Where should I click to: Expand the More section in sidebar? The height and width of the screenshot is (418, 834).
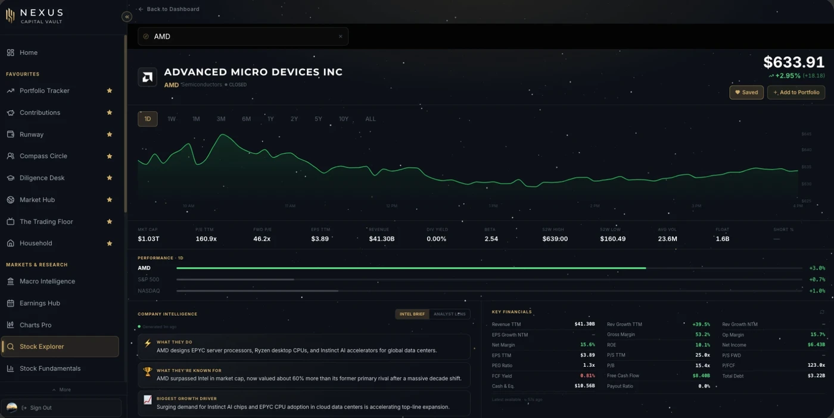61,389
